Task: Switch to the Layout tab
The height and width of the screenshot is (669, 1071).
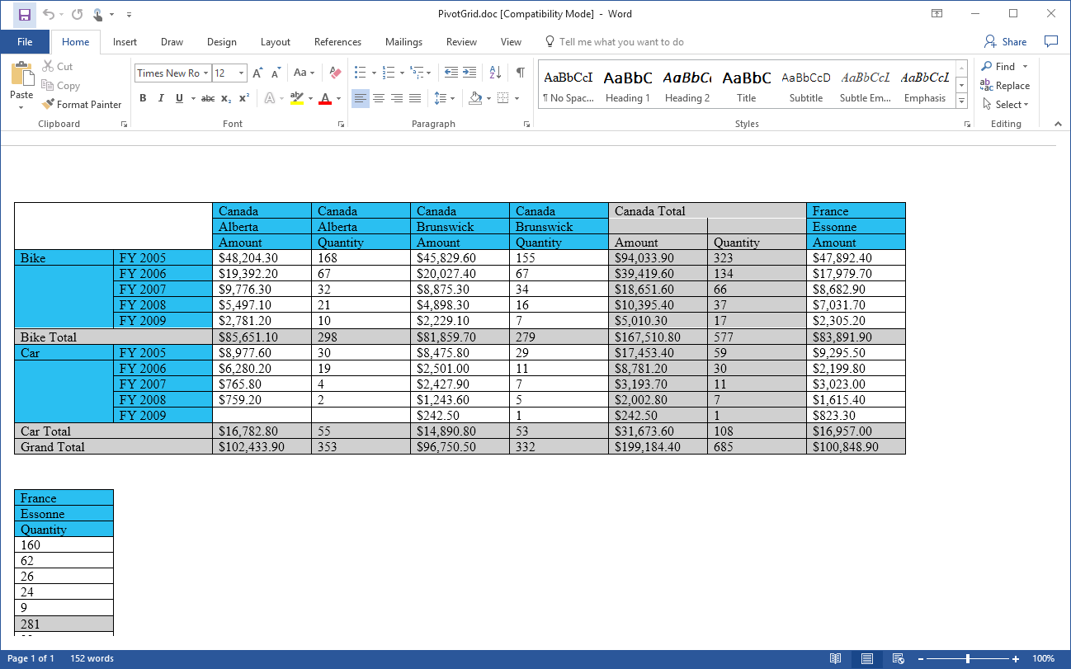Action: (276, 42)
